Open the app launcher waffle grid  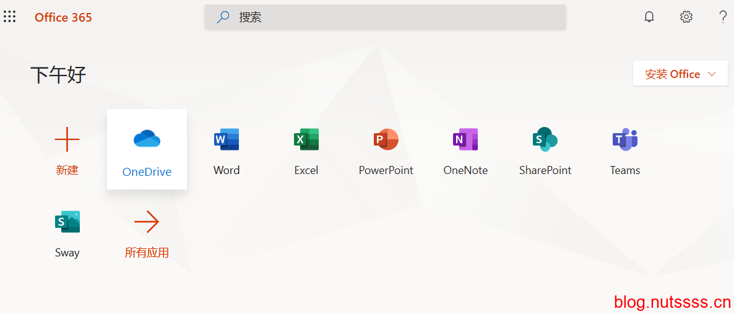pos(9,17)
